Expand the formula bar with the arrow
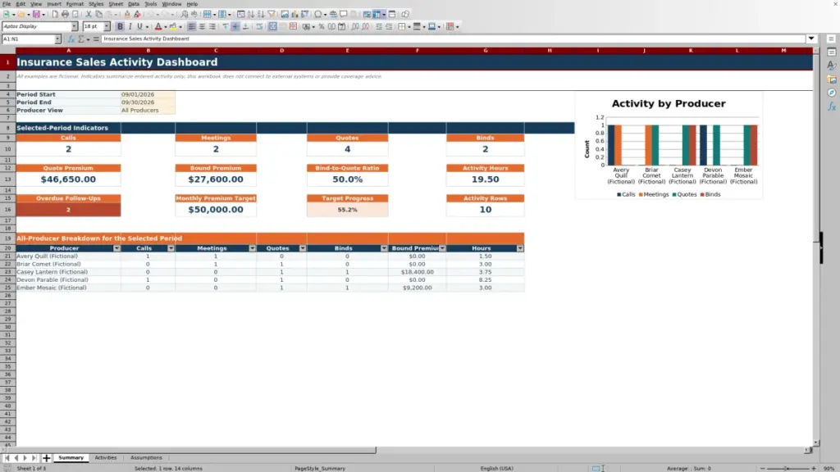Image resolution: width=840 pixels, height=472 pixels. [811, 39]
